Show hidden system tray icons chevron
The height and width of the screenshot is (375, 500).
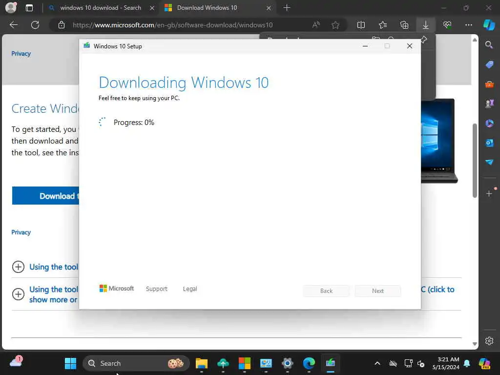click(377, 363)
